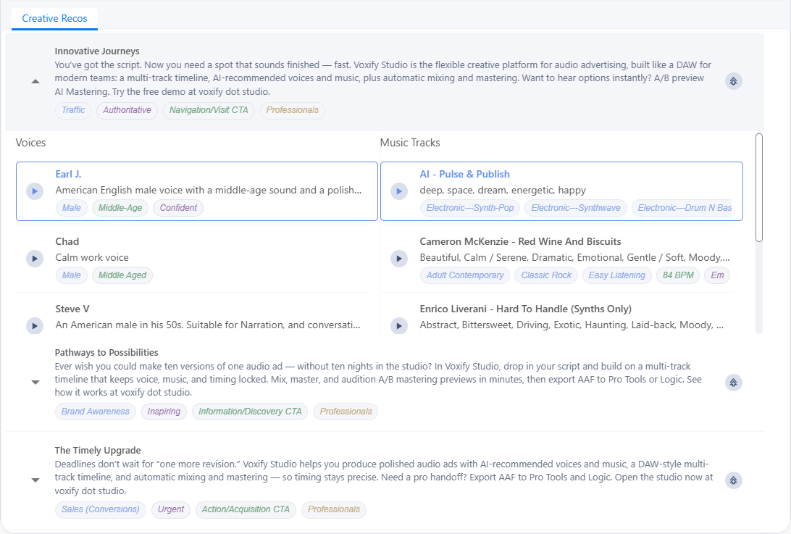Select the Steve V voice name
This screenshot has width=791, height=534.
pos(72,309)
